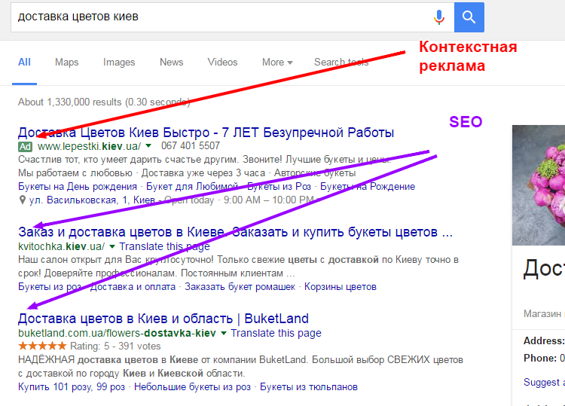The width and height of the screenshot is (565, 406).
Task: Open sitelink Корзины цветов
Action: [x=341, y=287]
